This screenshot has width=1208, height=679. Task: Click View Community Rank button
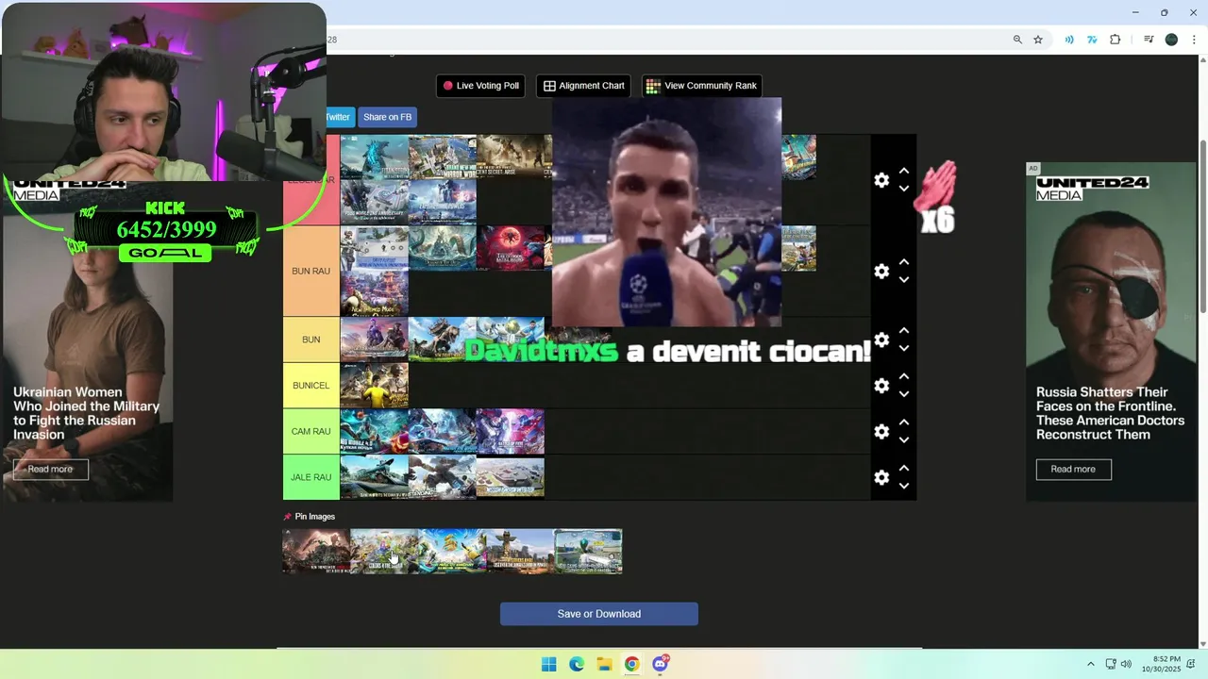(x=701, y=86)
